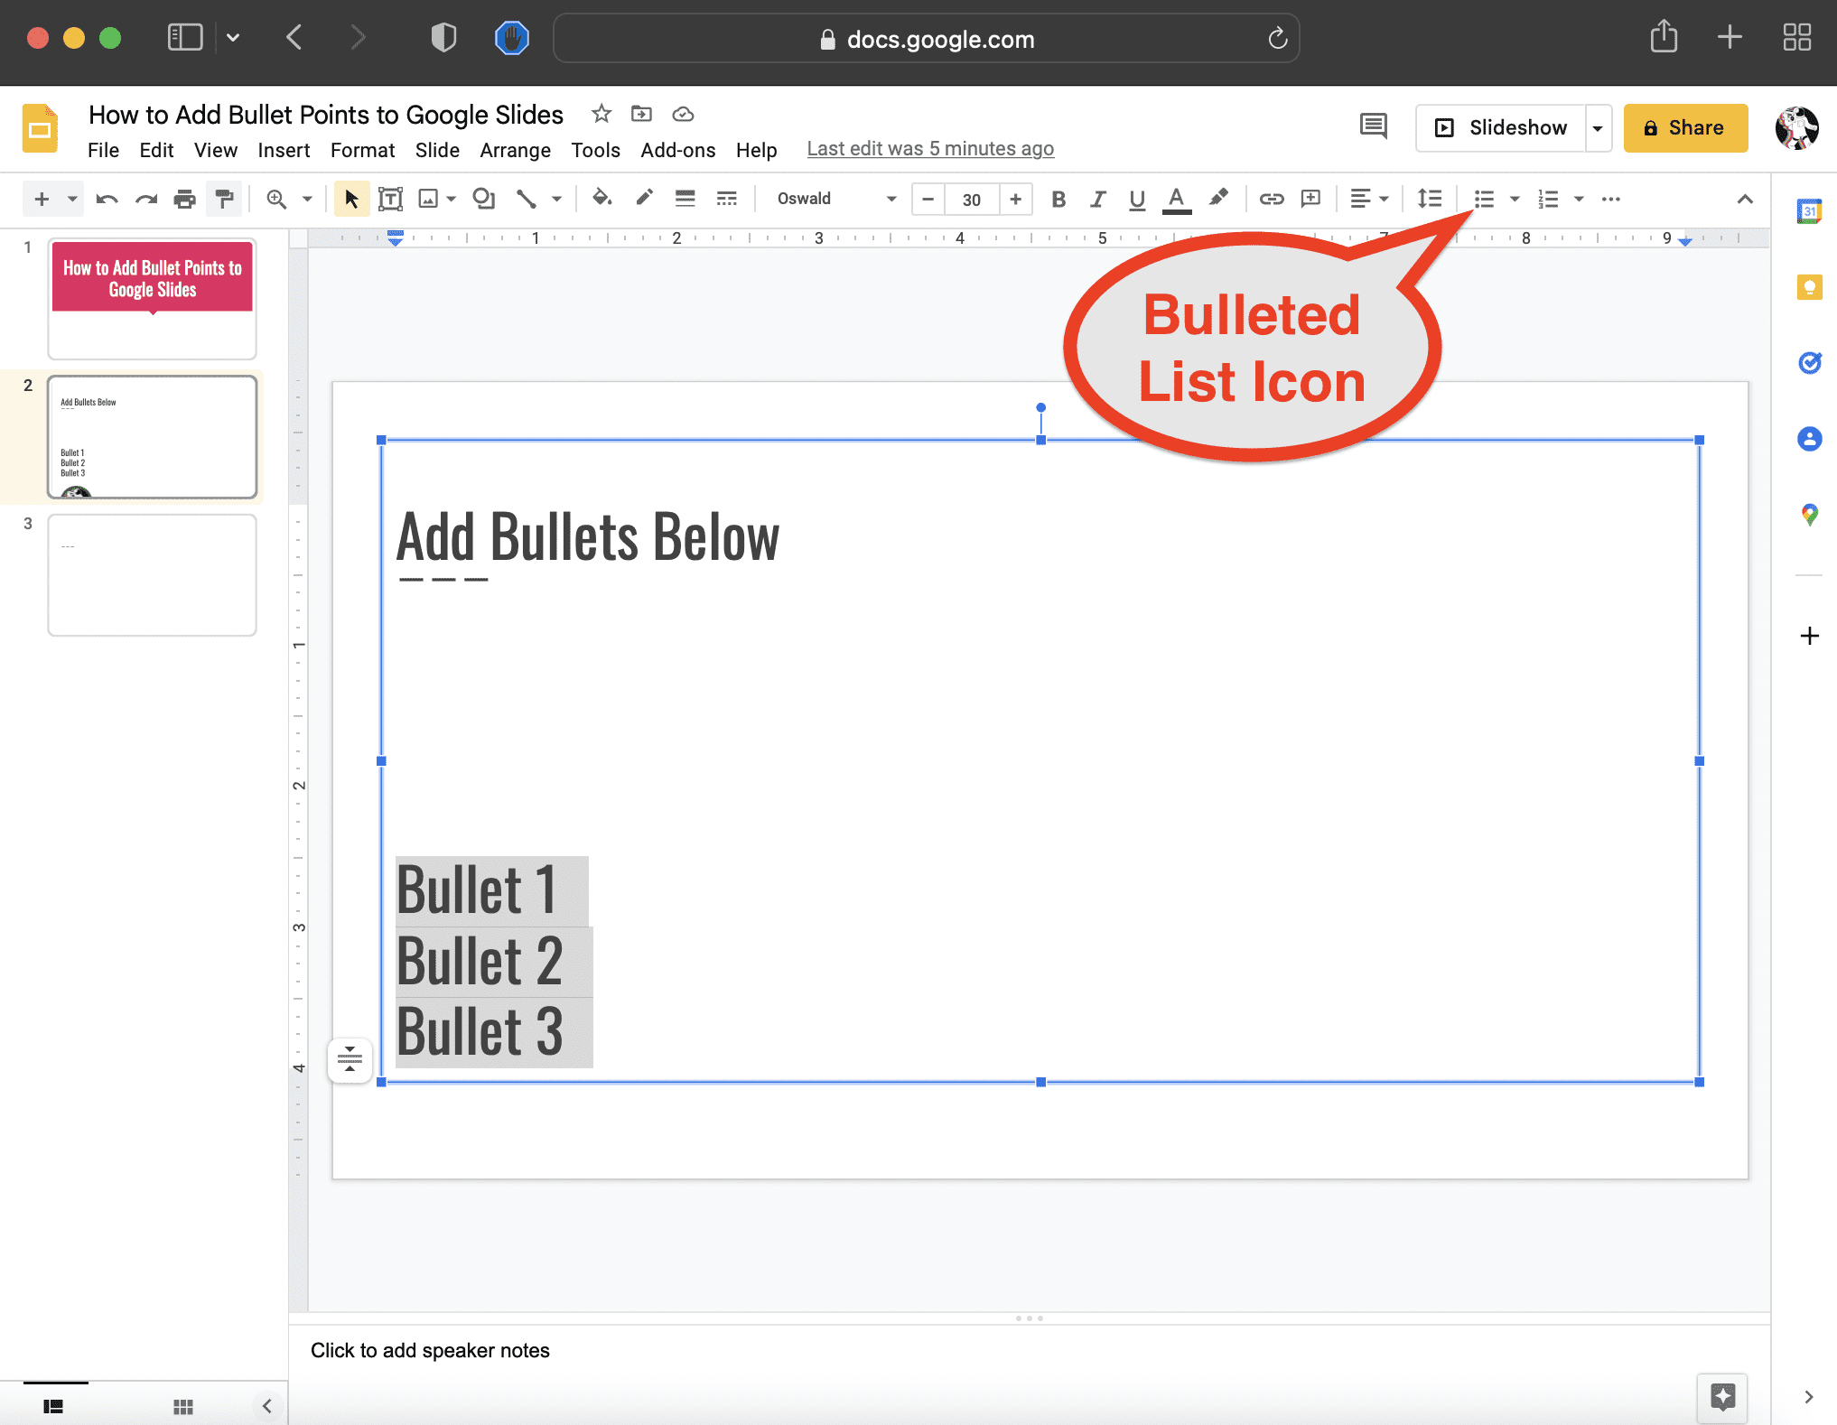
Task: Click the insert image icon
Action: tap(428, 199)
